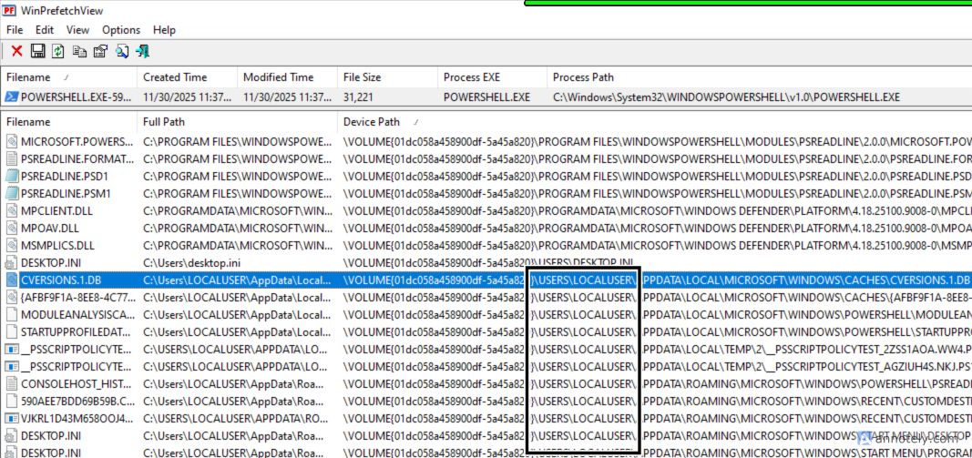
Task: Select the PSREADLINE.PSD1 filename
Action: (x=65, y=176)
